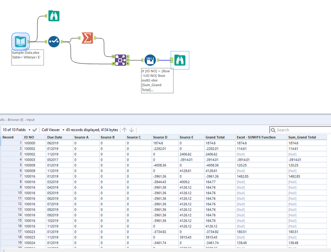Click the checkmark icon beside fields selector
The width and height of the screenshot is (331, 252).
tap(34, 130)
